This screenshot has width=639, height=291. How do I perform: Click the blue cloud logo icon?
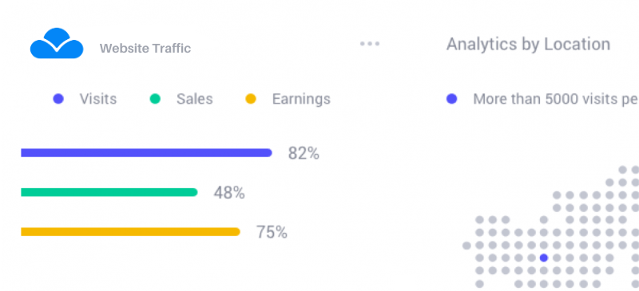click(x=57, y=43)
